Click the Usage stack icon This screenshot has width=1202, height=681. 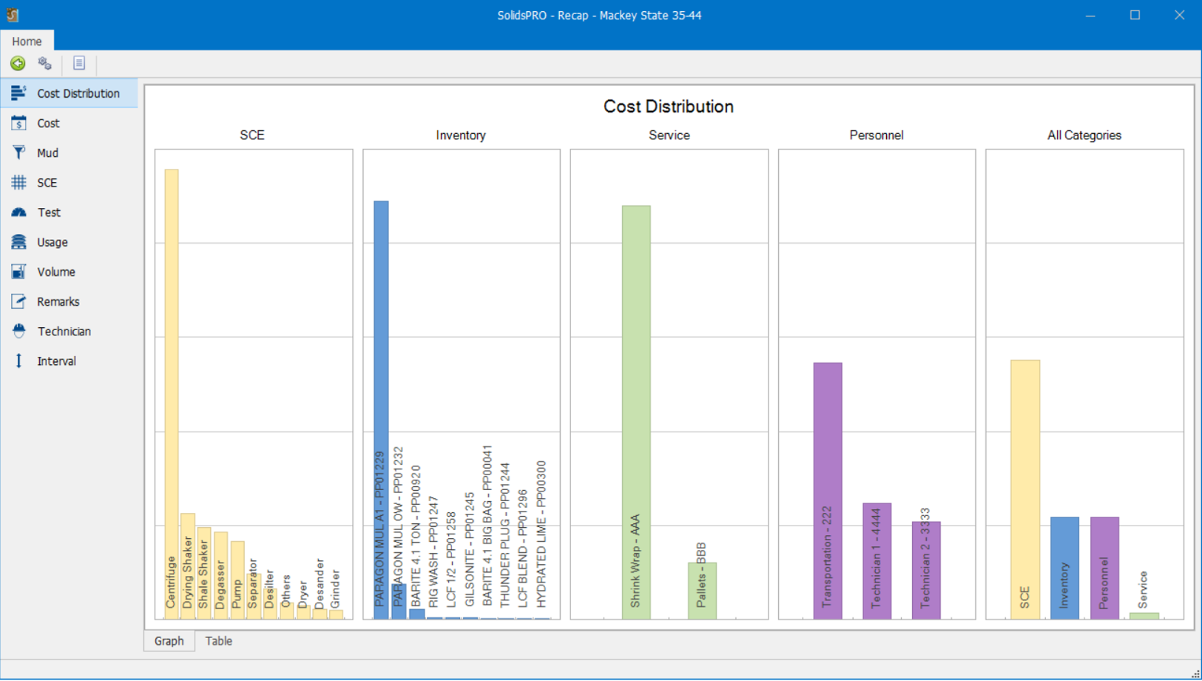tap(18, 242)
